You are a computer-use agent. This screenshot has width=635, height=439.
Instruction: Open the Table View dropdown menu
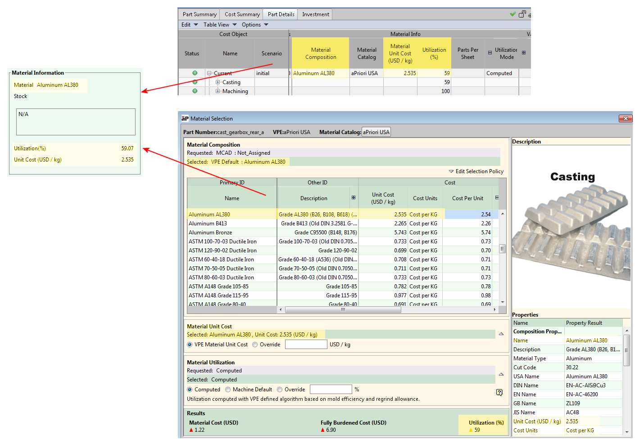click(x=220, y=25)
